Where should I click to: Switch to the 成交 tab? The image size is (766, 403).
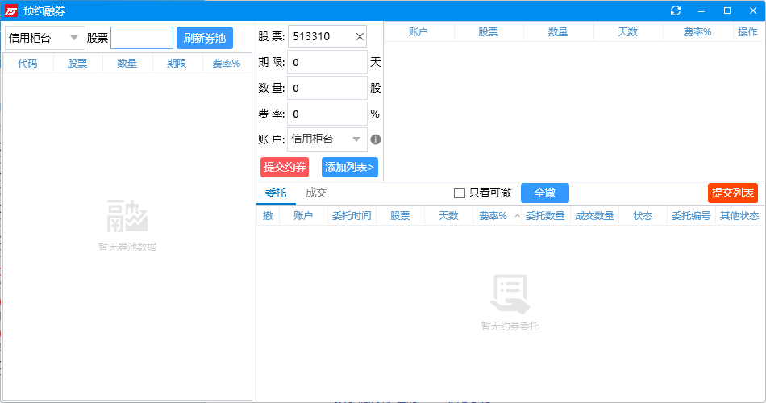coord(316,193)
